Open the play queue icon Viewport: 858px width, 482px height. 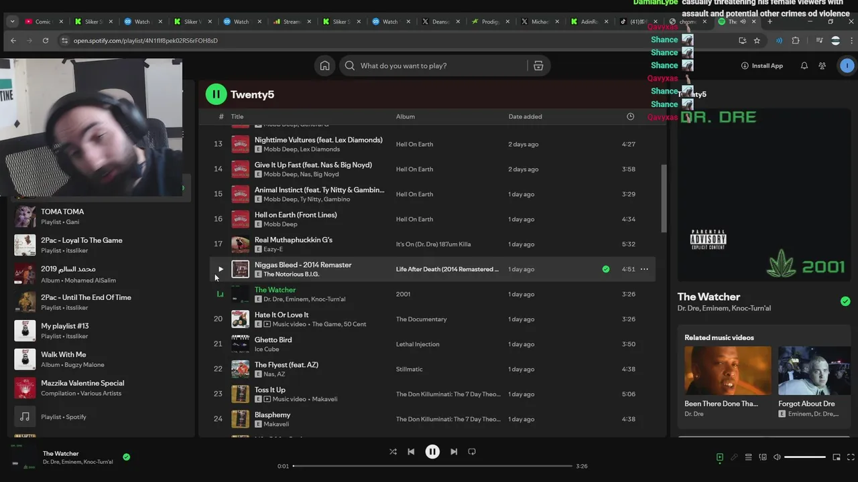coord(748,457)
